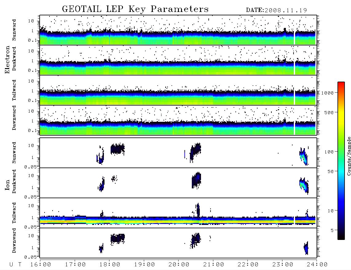Click the Ion Dawnward burst near 23:40
351x270 pixels.
pos(306,248)
